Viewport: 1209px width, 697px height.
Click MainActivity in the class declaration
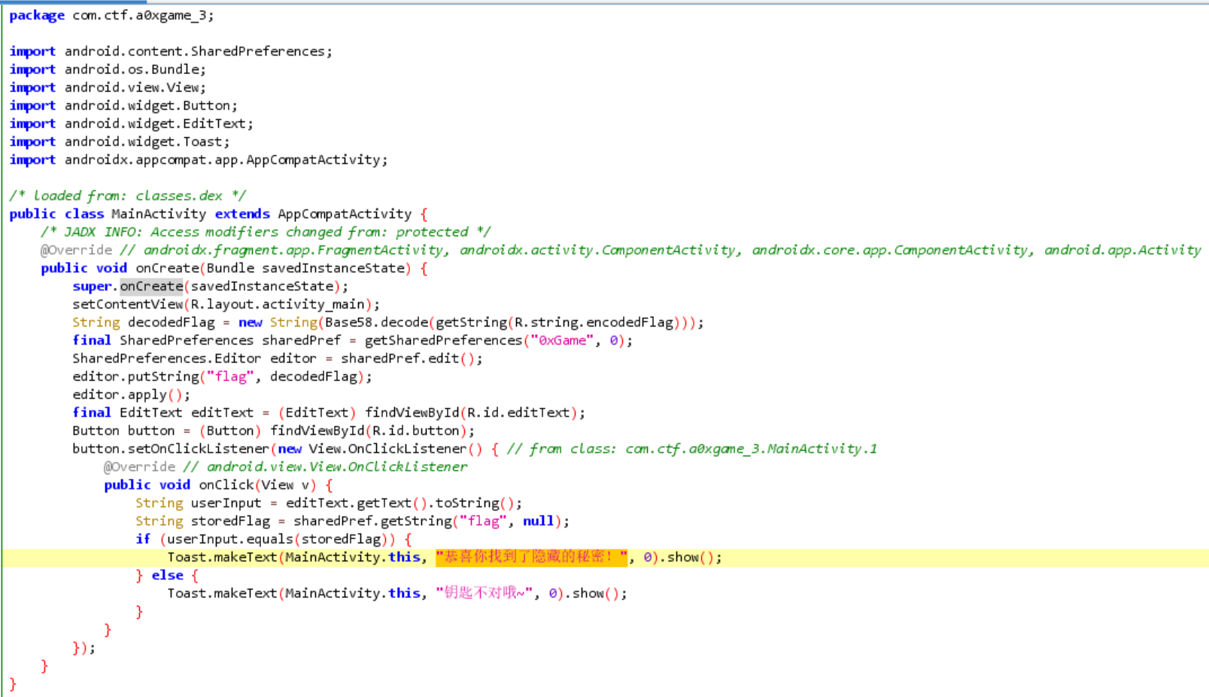point(158,214)
